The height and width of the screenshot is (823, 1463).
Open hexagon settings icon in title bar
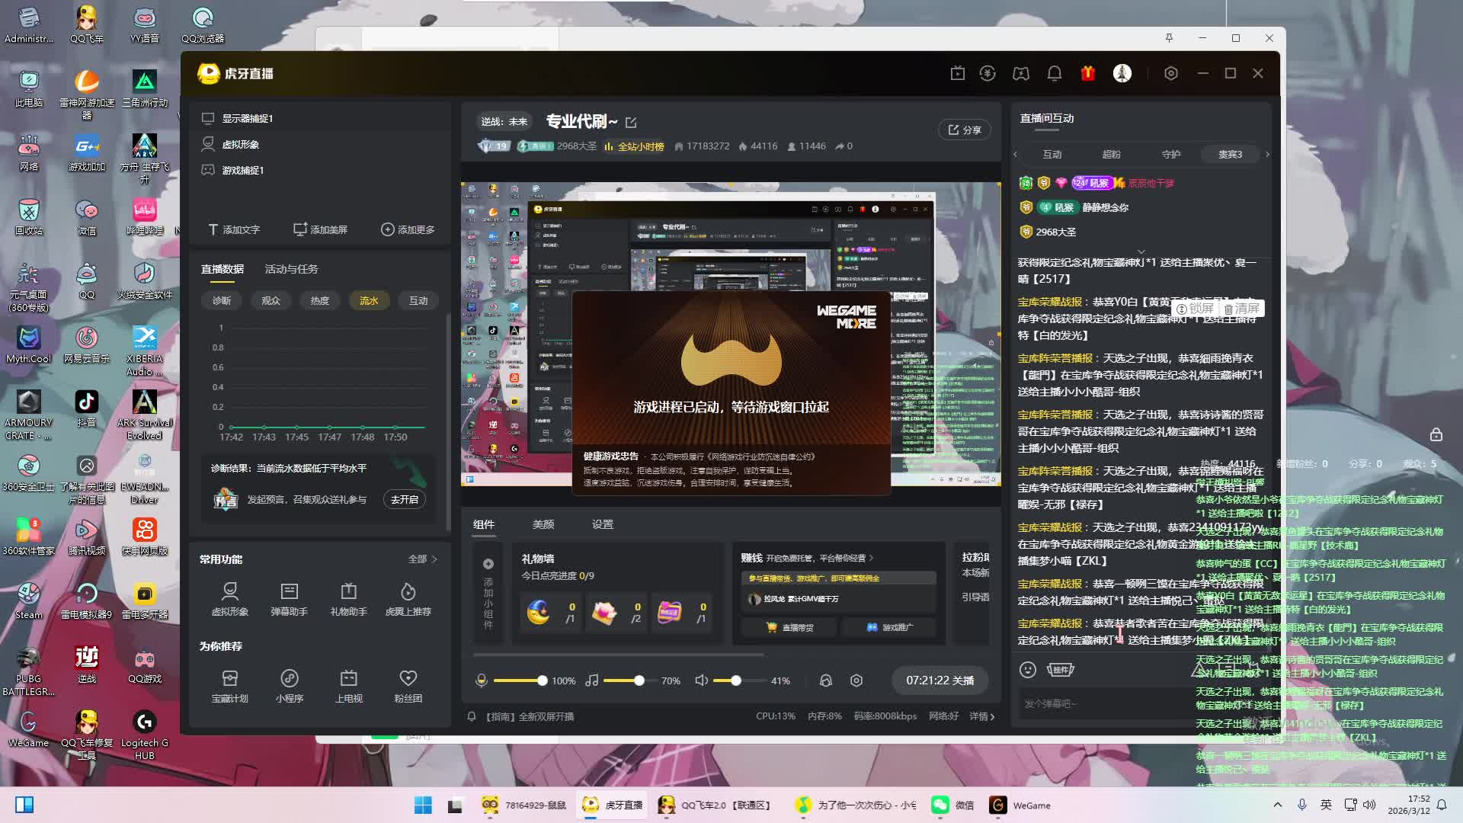1170,73
